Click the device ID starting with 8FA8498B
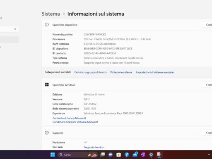Image resolution: width=212 pixels, height=159 pixels. (x=108, y=48)
